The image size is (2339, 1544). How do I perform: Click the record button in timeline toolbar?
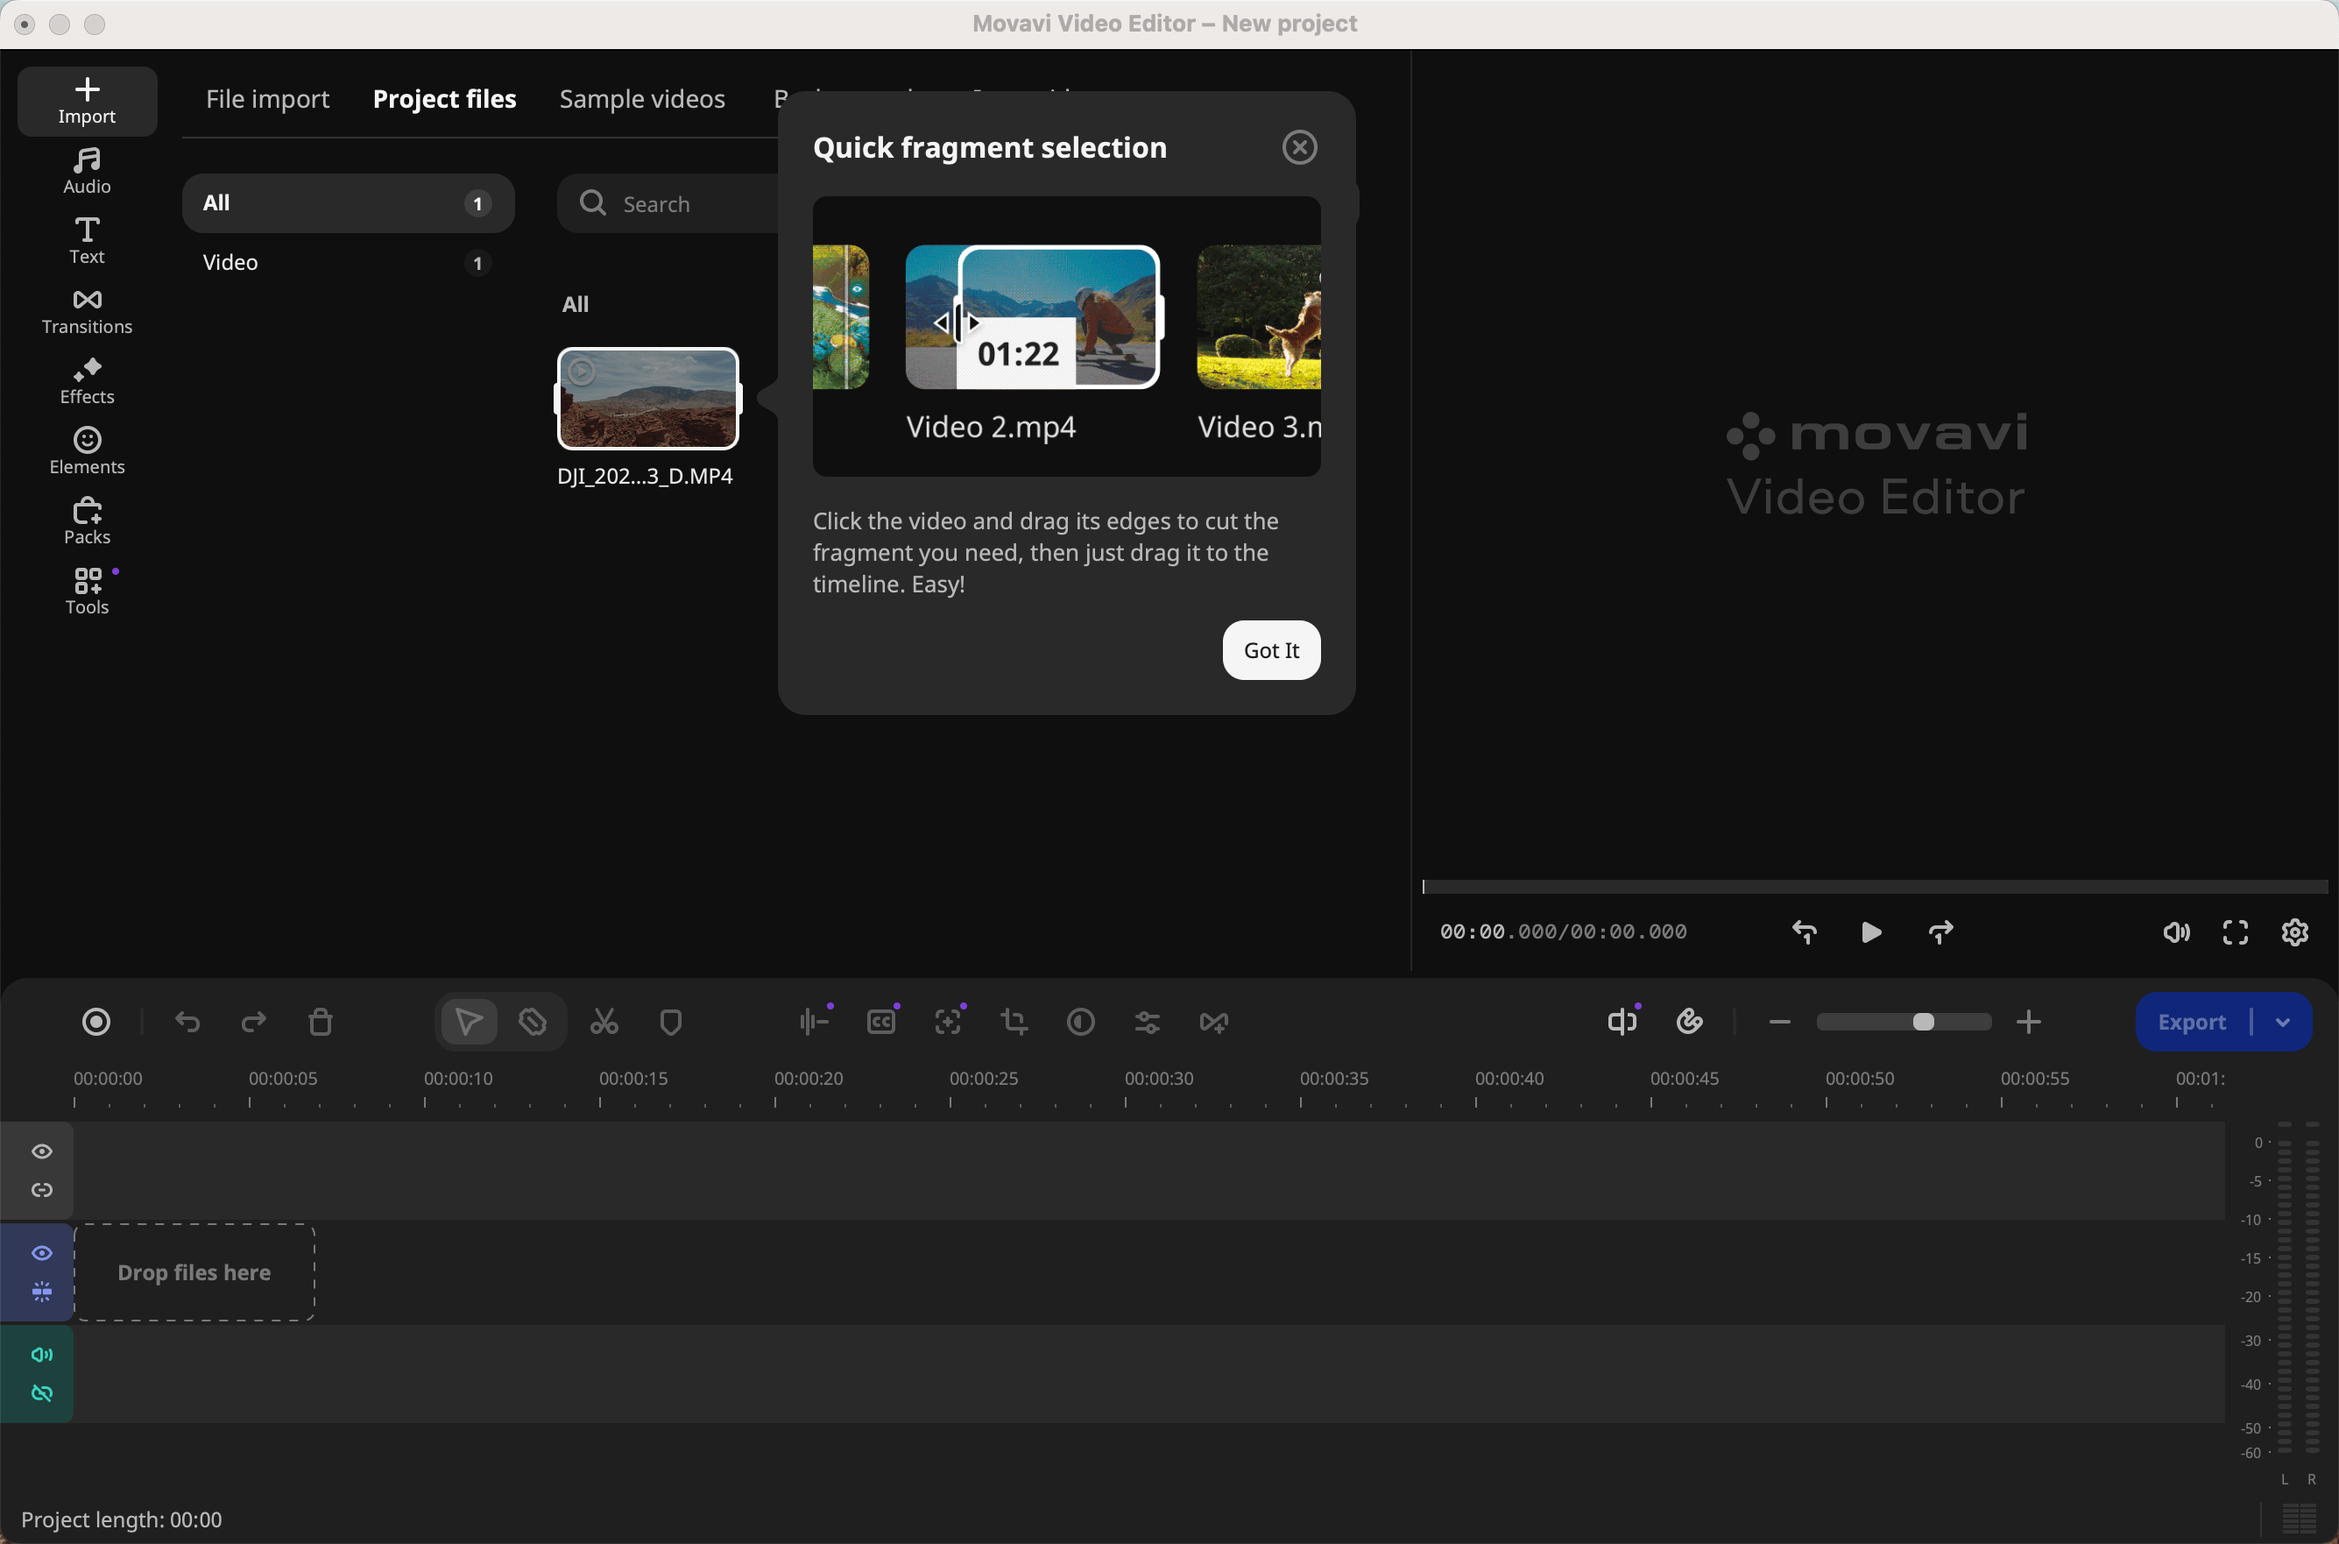[x=96, y=1022]
